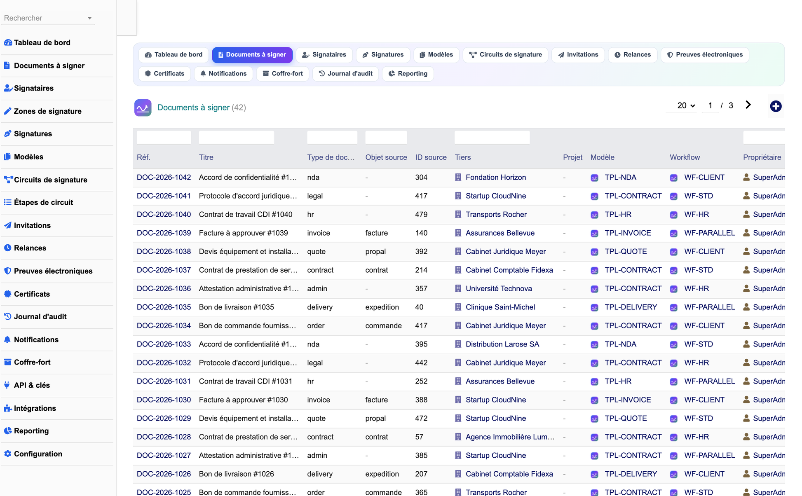
Task: Click title Bon de livraison #1026
Action: point(236,474)
